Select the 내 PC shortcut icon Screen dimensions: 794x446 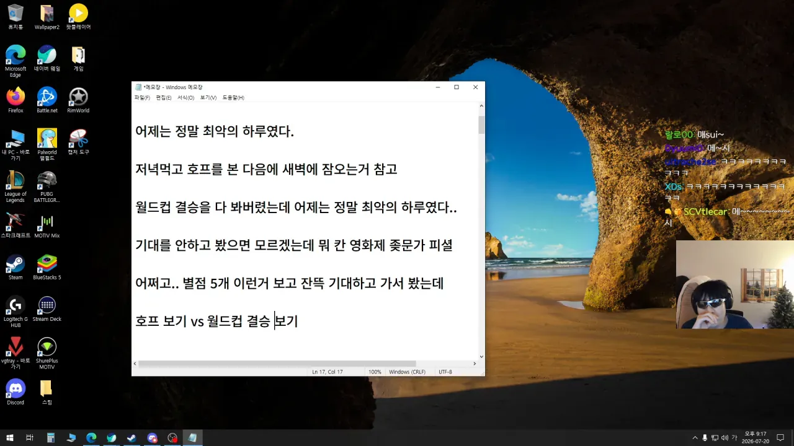tap(16, 145)
